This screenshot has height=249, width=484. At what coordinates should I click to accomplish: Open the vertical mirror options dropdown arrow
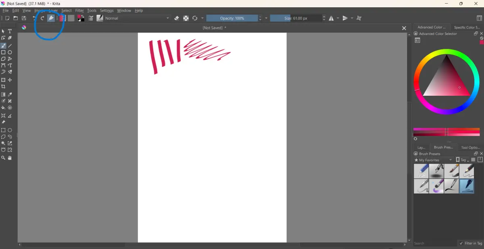(x=352, y=18)
